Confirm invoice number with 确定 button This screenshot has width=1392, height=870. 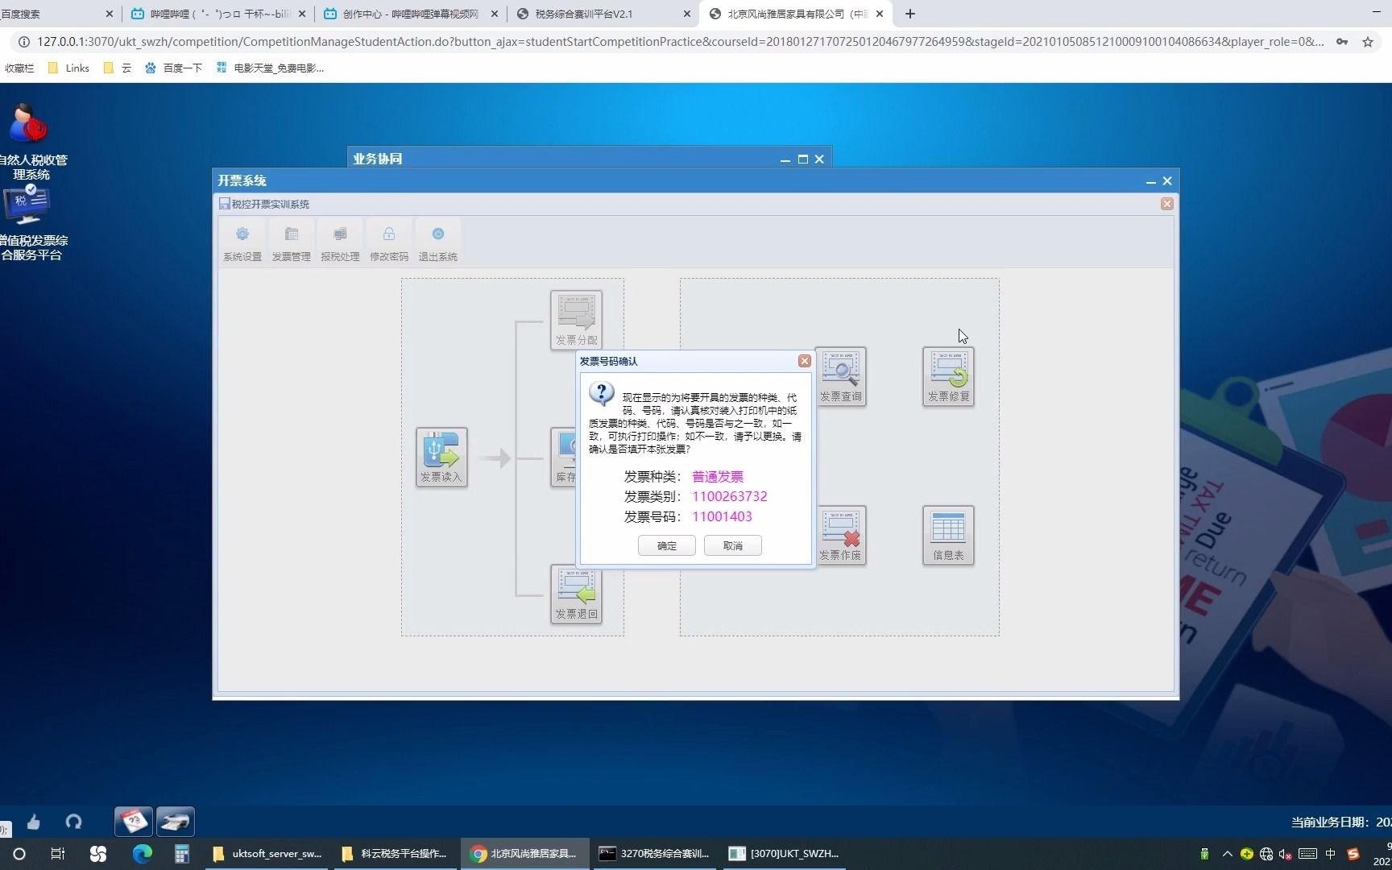(667, 545)
